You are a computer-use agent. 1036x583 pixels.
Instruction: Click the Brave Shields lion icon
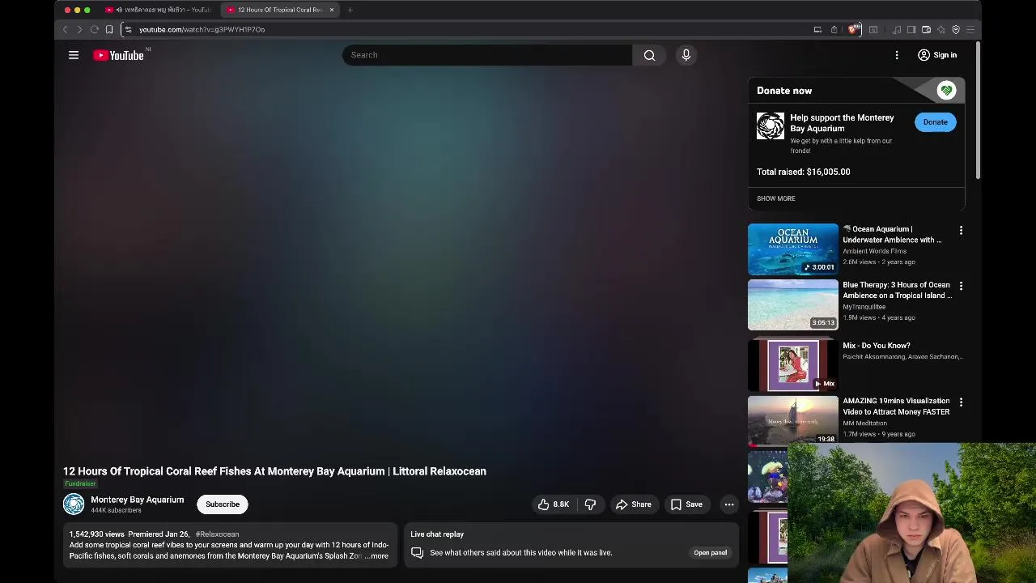click(853, 29)
